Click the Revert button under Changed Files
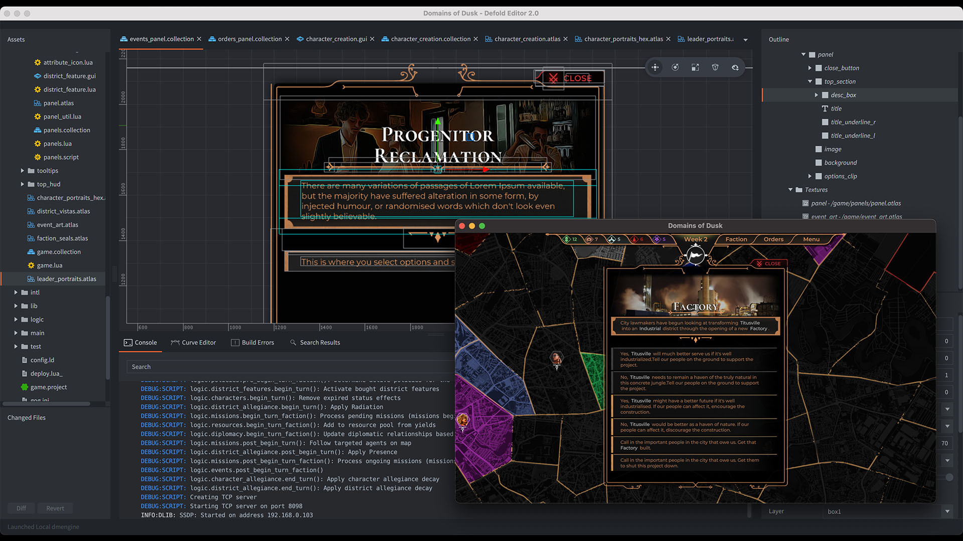This screenshot has height=541, width=963. pyautogui.click(x=55, y=508)
